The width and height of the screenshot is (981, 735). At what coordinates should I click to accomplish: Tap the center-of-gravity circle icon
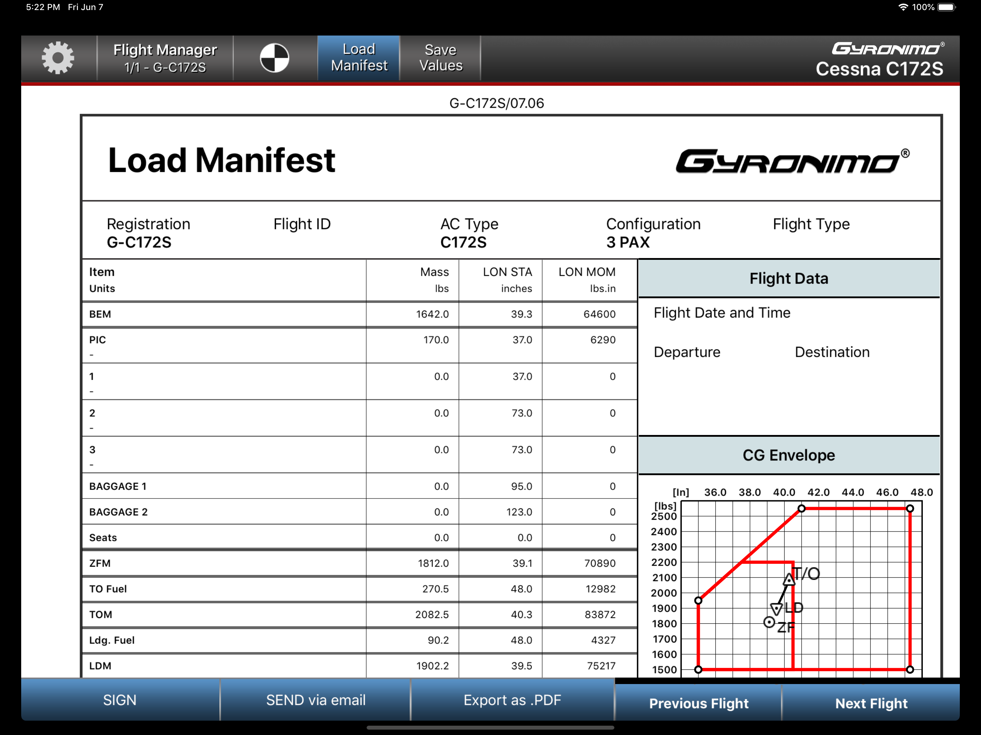[275, 58]
